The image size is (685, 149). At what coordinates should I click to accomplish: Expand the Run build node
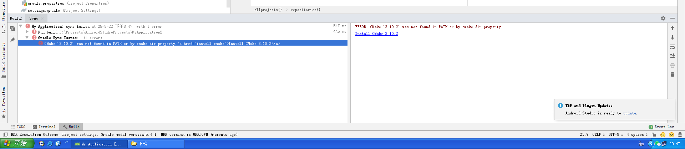[27, 32]
